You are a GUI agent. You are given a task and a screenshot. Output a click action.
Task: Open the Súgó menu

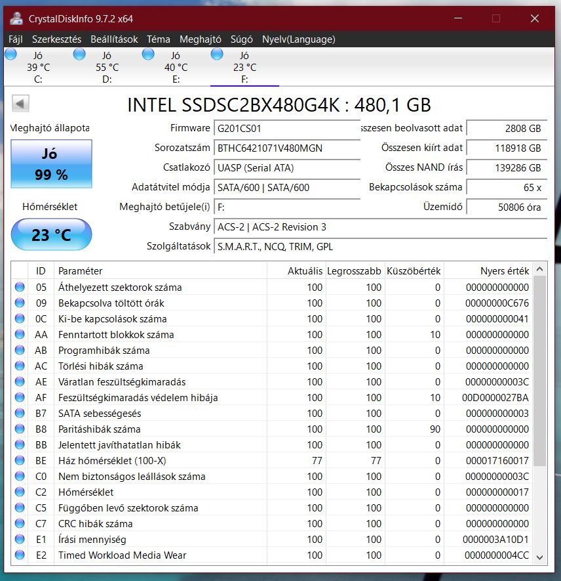(x=241, y=39)
